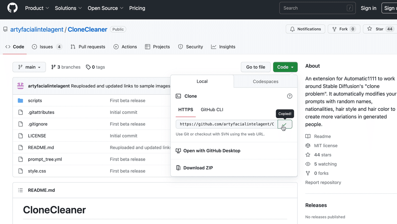This screenshot has width=397, height=224.
Task: Click the GitHub logo icon
Action: point(12,8)
